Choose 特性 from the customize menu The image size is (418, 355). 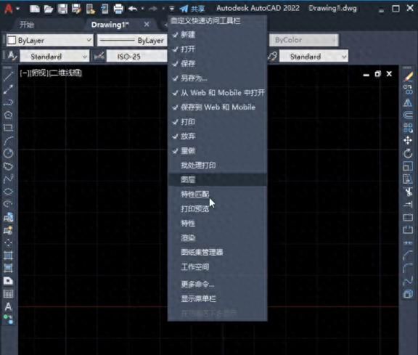[x=217, y=224]
